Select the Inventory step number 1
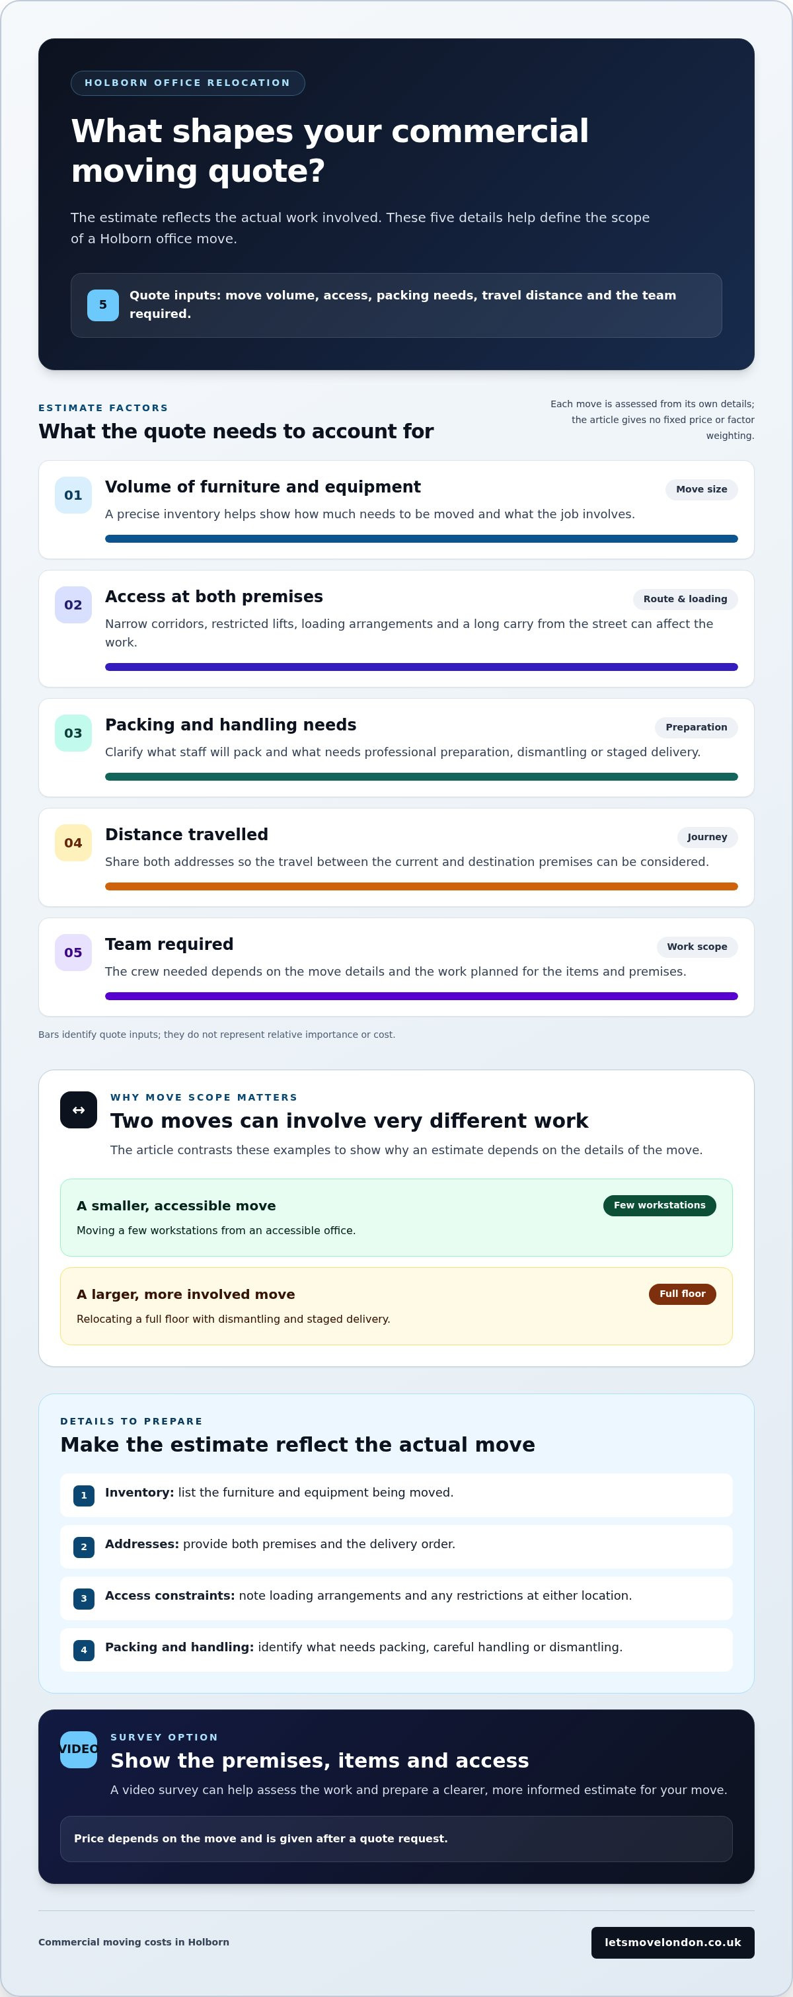793x1997 pixels. point(84,1495)
